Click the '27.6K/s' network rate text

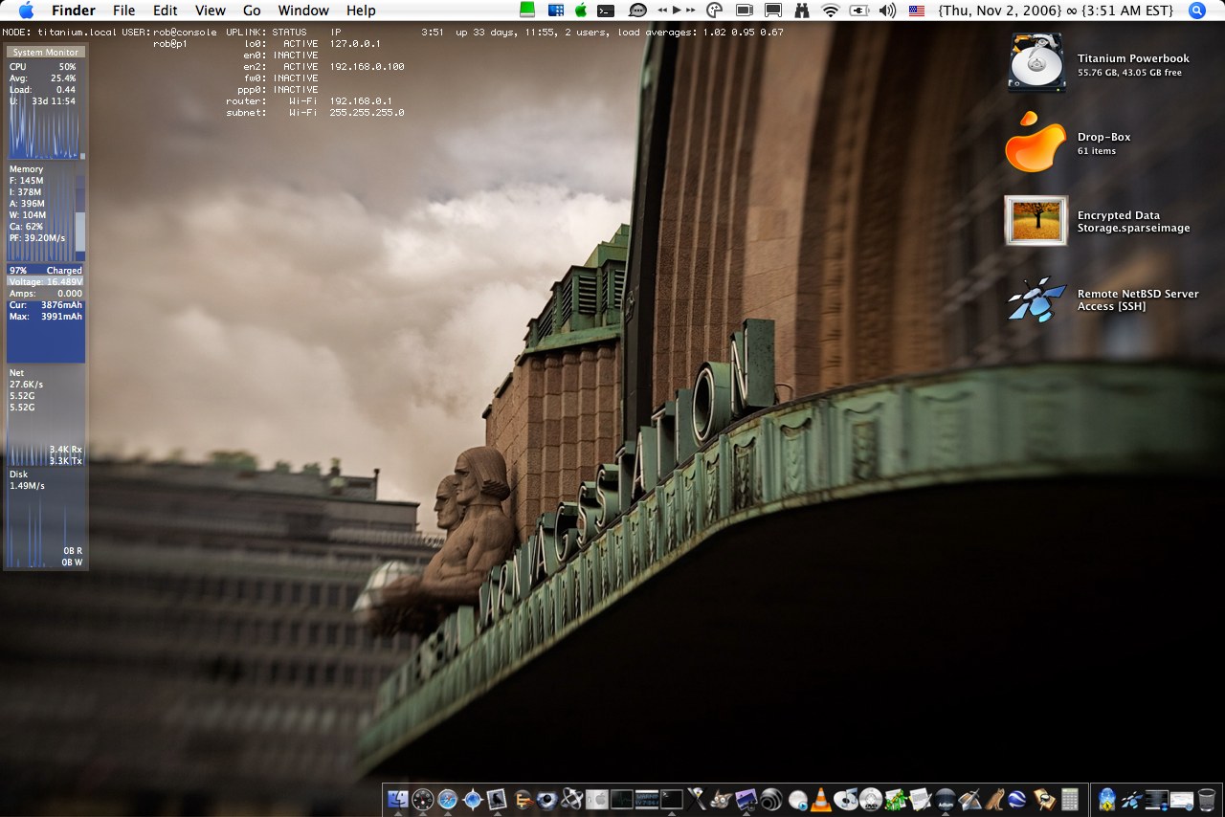[27, 385]
